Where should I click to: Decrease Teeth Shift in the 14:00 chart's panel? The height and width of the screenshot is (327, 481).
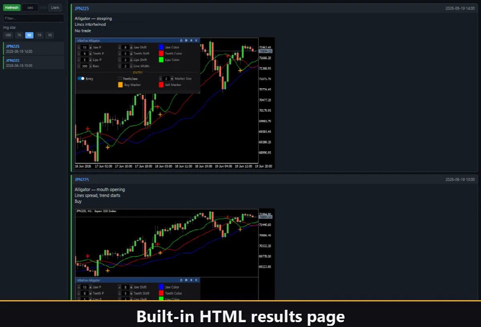click(119, 54)
